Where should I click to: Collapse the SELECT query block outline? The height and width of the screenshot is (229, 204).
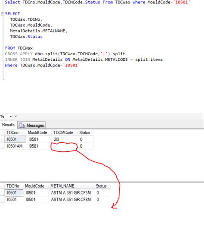[x=3, y=14]
